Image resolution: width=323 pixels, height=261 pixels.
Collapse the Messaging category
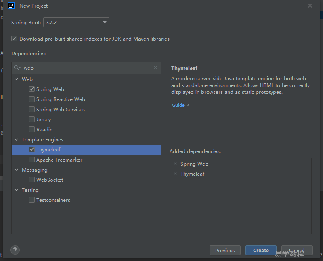click(x=17, y=170)
